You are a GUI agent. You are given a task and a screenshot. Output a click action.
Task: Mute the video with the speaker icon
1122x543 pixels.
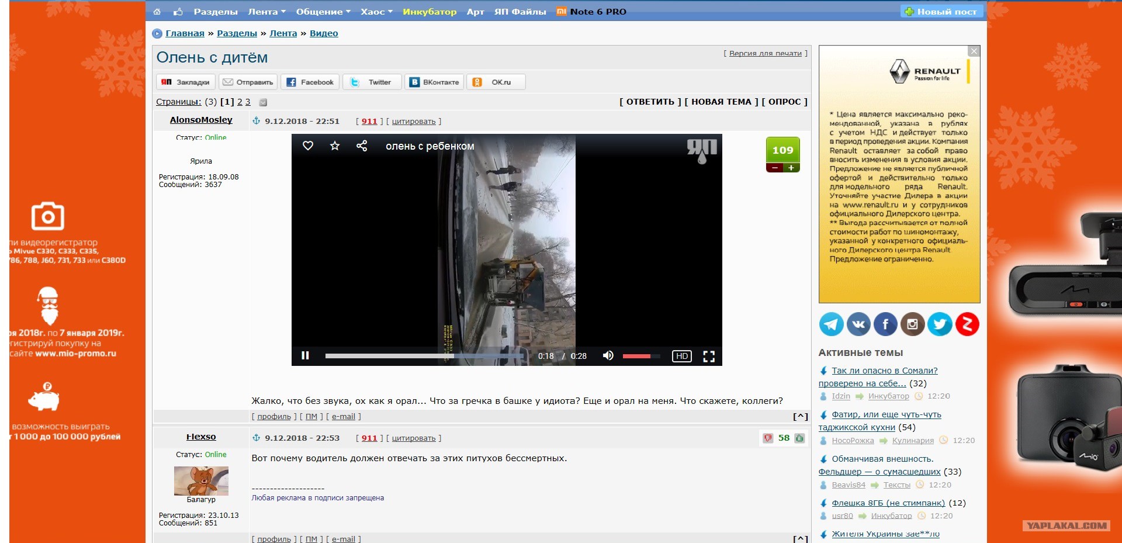click(608, 355)
